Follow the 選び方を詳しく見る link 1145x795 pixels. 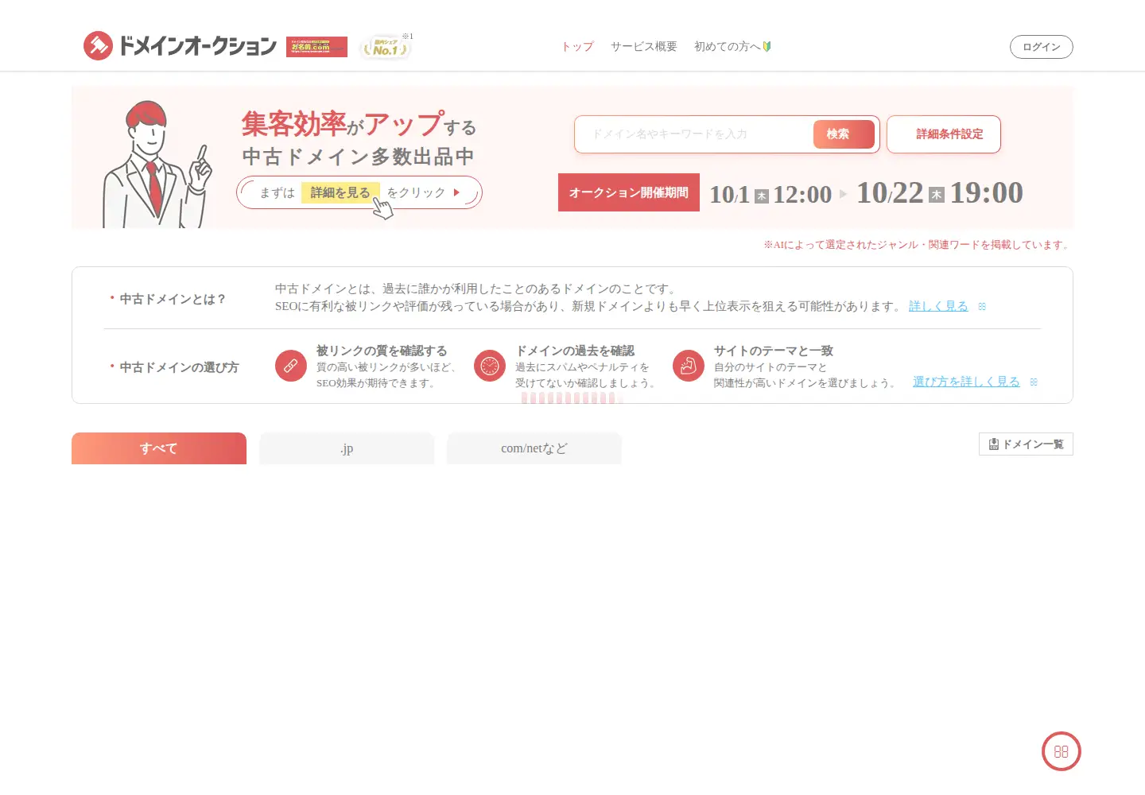(966, 382)
